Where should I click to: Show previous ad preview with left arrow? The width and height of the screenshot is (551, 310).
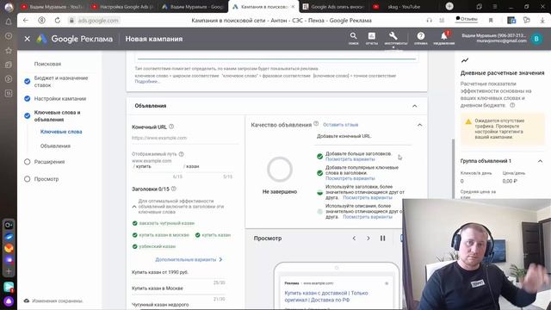pos(354,239)
